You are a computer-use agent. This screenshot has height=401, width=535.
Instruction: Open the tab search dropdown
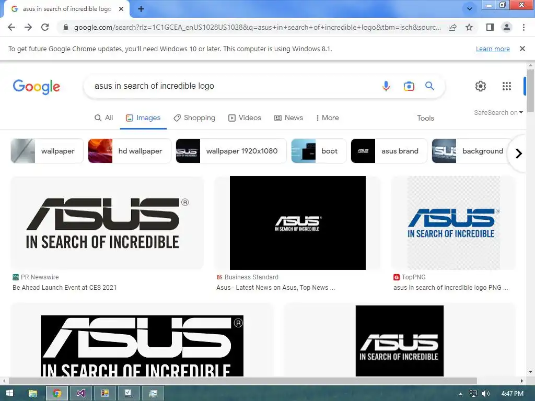pos(470,9)
